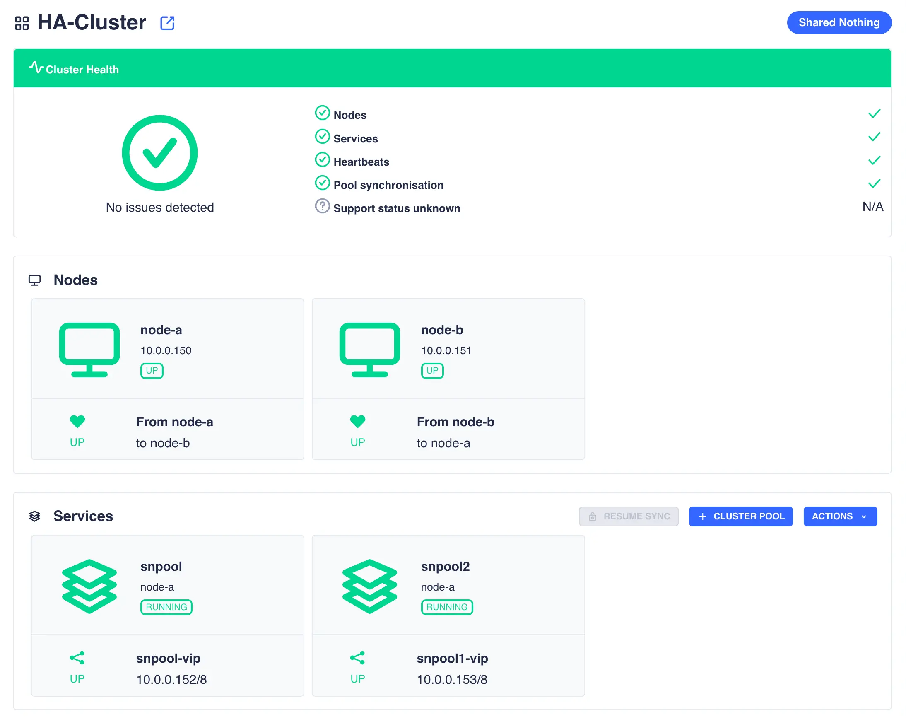Click the Shared Nothing badge
This screenshot has height=724, width=906.
tap(839, 23)
